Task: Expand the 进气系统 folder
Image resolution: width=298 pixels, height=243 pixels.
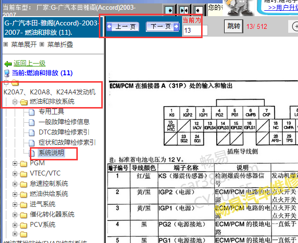Action: [x=15, y=204]
